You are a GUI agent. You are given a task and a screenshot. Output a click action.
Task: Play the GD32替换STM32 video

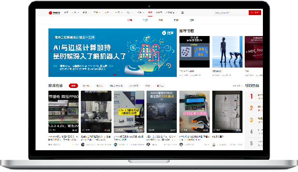click(162, 112)
